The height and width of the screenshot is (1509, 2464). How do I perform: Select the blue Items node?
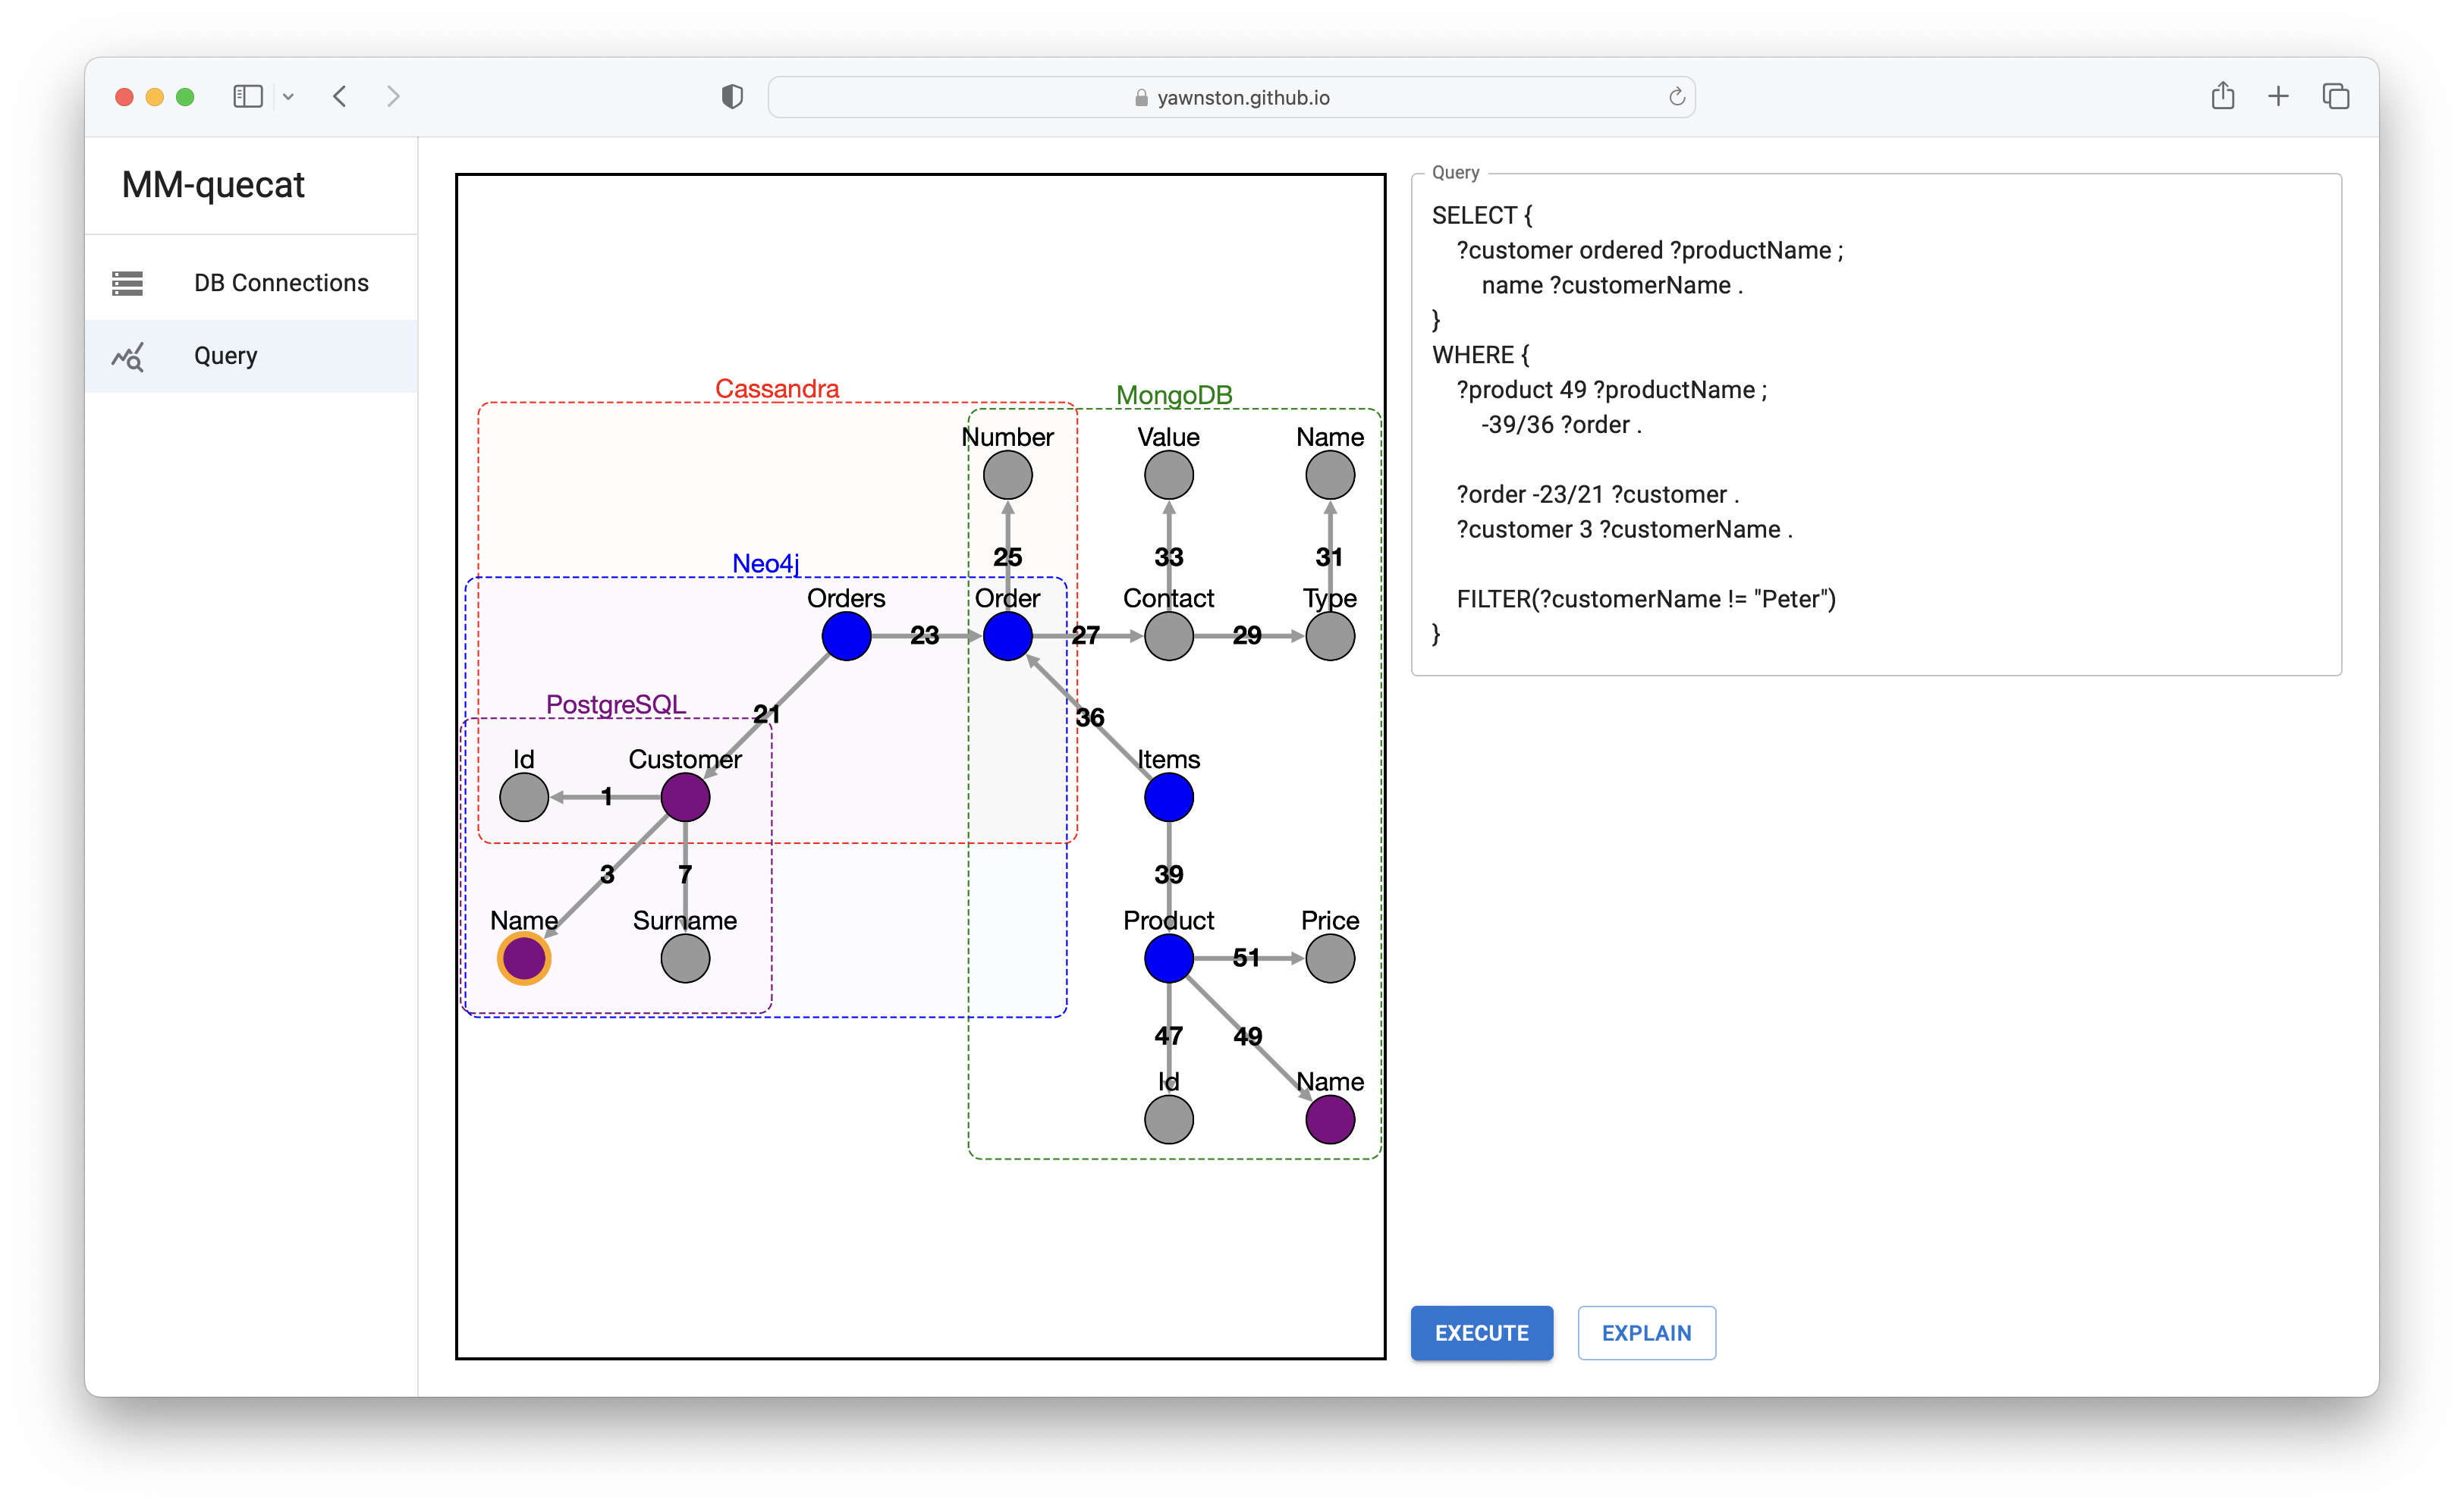point(1168,798)
